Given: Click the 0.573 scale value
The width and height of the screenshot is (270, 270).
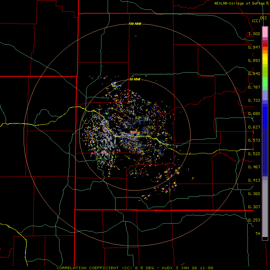Looking at the screenshot, I should [x=254, y=140].
